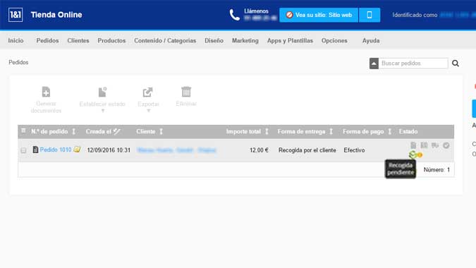Screen dimensions: 476x268
Task: Open the Pedido 1010 link
Action: 56,150
